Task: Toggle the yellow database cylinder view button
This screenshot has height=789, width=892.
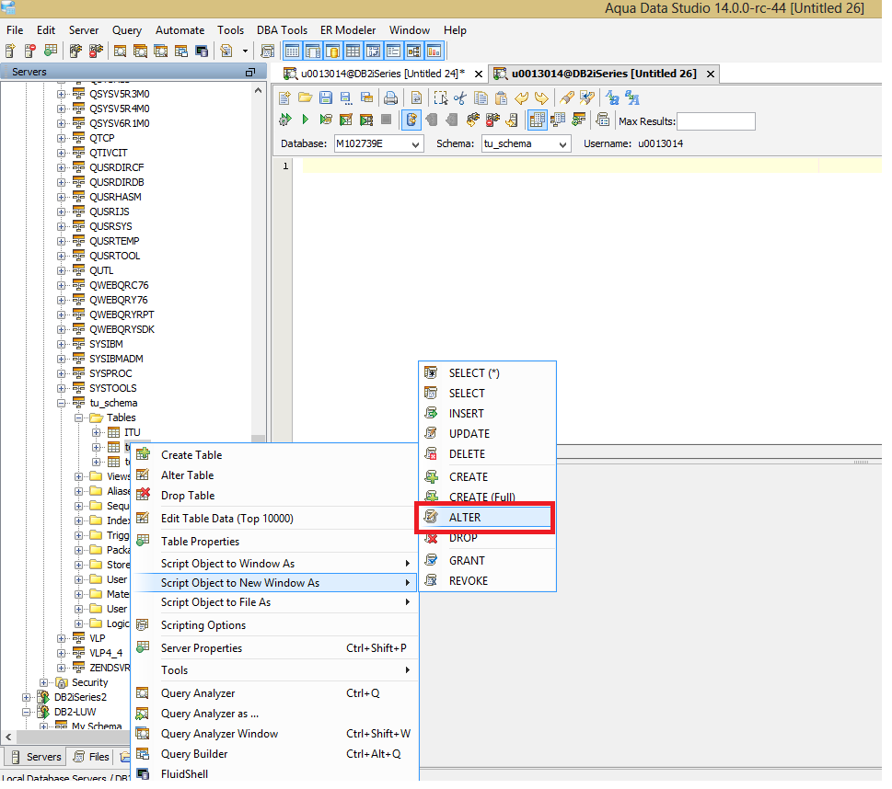Action: [333, 51]
